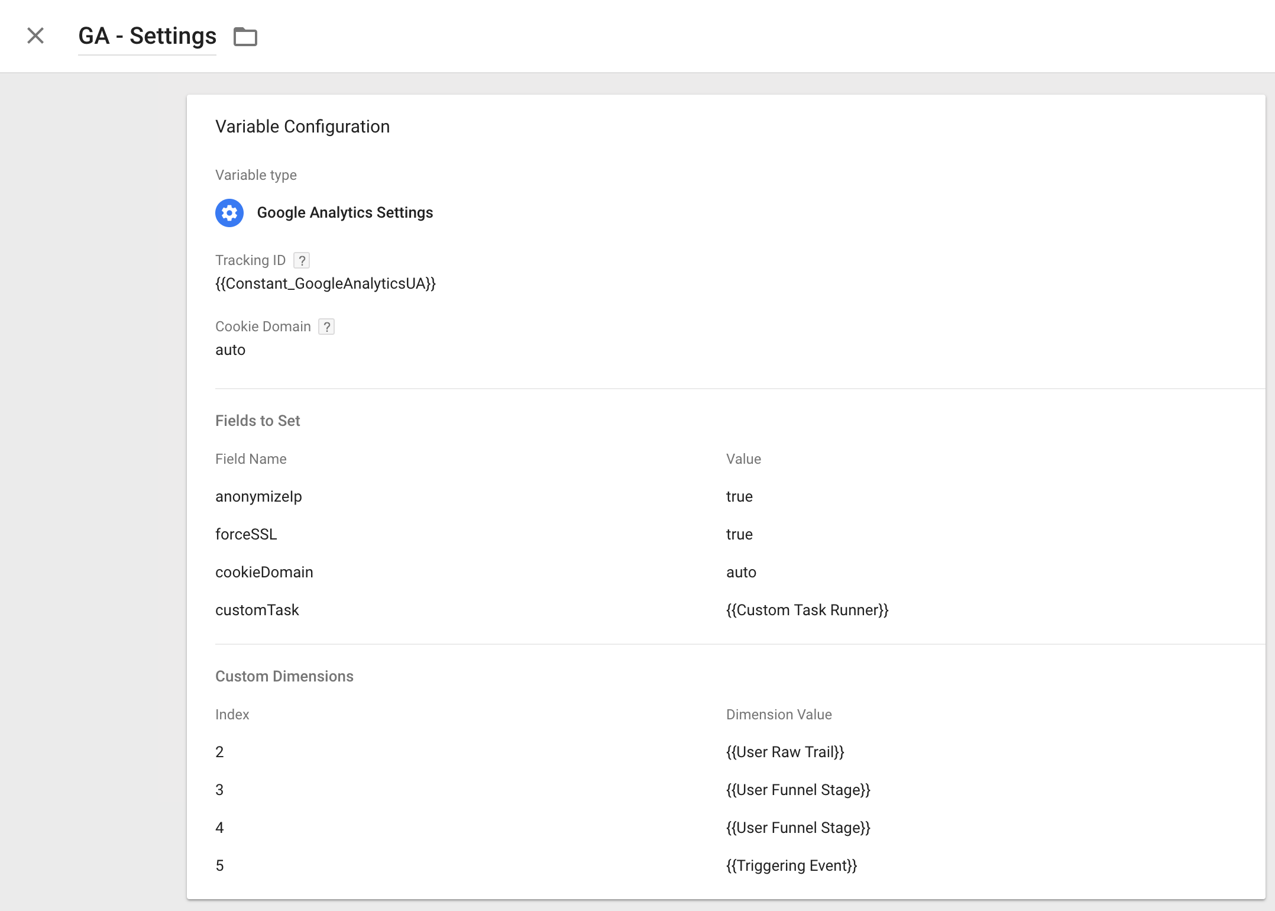Image resolution: width=1275 pixels, height=911 pixels.
Task: Close the GA - Settings variable panel
Action: pyautogui.click(x=35, y=36)
